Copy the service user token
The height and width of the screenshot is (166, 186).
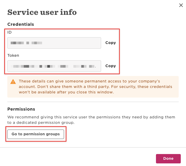[x=111, y=66]
